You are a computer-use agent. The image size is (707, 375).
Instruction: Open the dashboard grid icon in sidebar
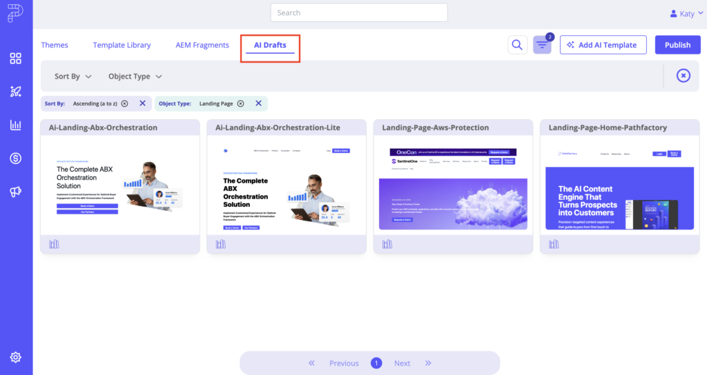tap(16, 59)
